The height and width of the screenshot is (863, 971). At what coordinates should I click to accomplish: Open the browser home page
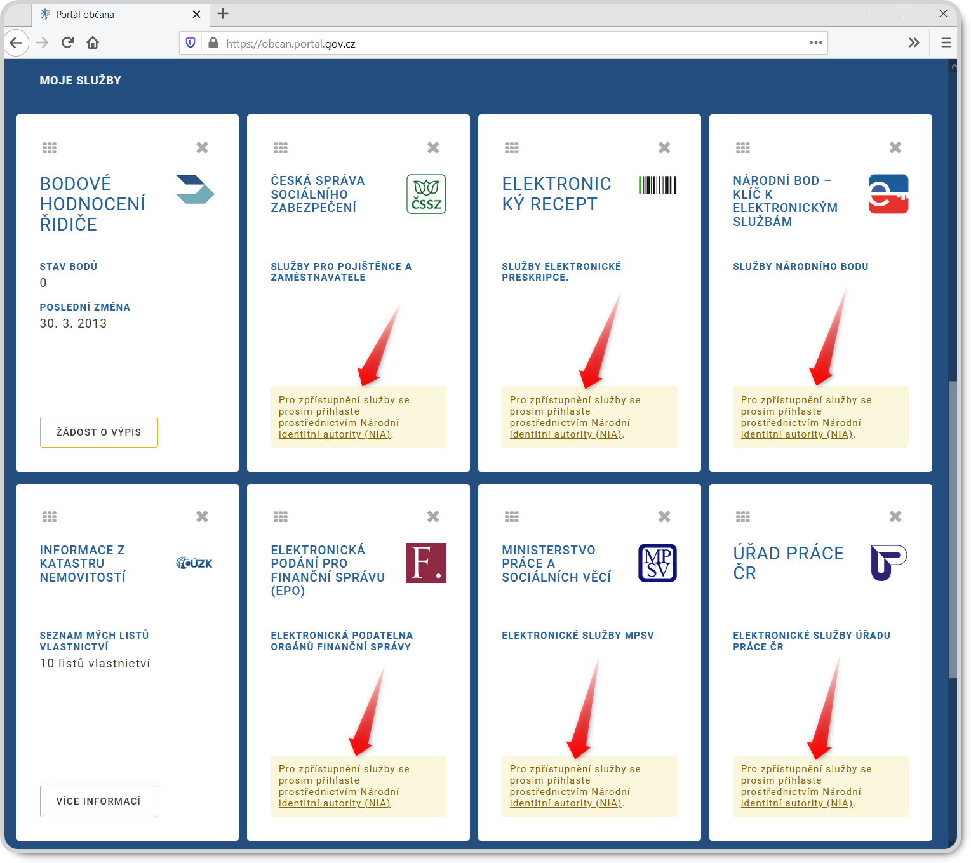93,43
